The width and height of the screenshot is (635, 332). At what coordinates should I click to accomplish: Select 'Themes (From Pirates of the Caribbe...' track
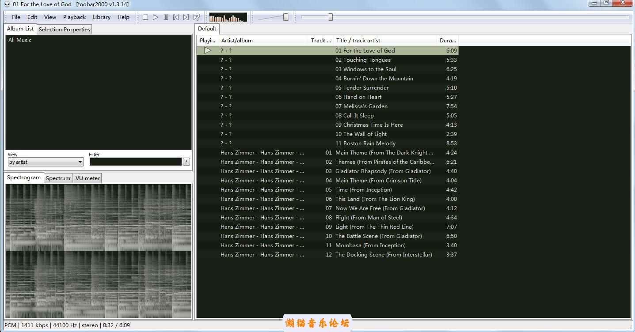(x=327, y=162)
